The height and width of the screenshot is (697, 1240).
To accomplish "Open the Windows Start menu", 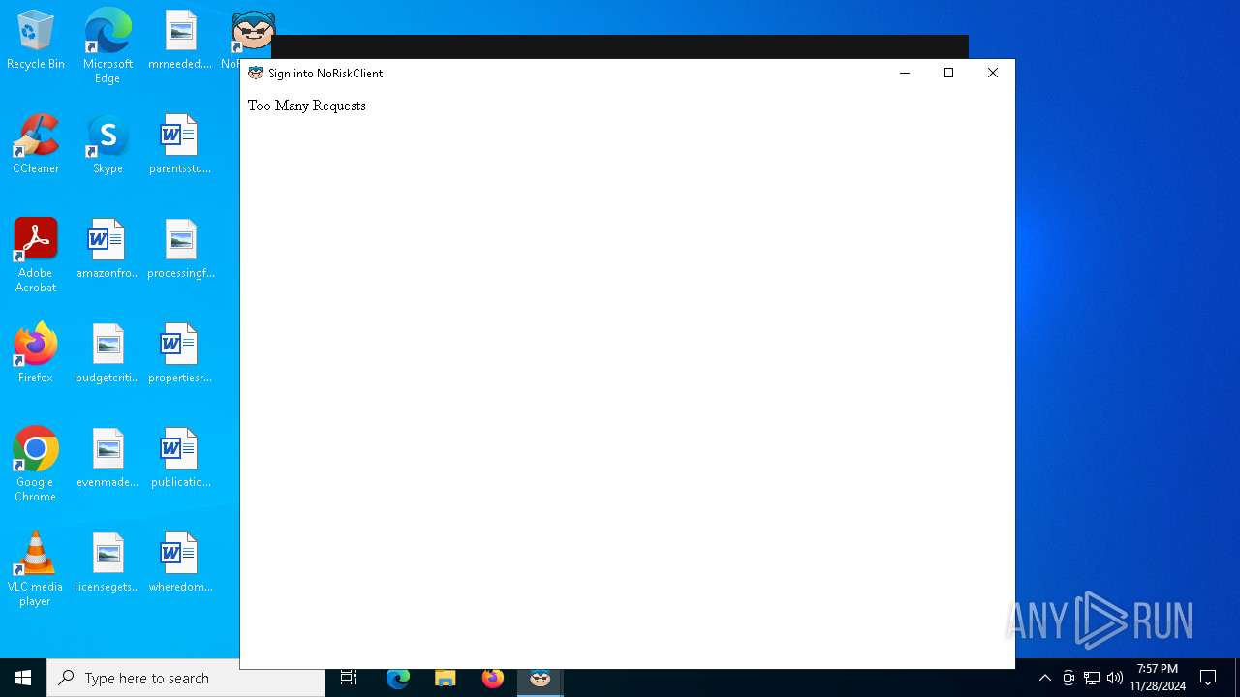I will [23, 678].
